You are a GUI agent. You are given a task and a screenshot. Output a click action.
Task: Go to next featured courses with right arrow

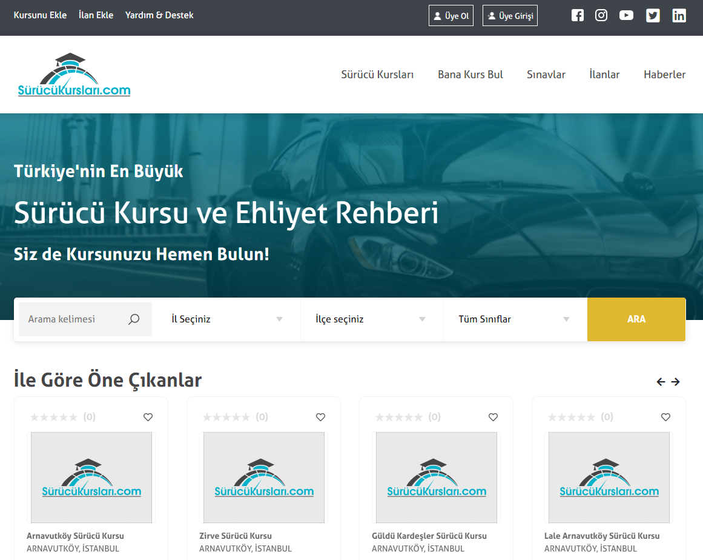tap(676, 381)
